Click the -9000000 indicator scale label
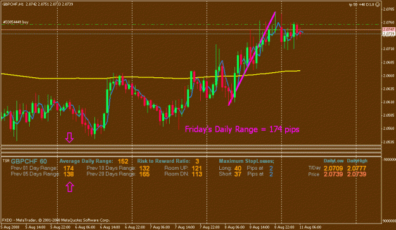 389,160
